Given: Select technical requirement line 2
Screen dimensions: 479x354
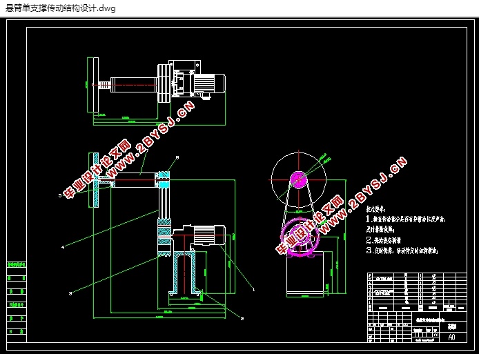Looking at the screenshot, I should pyautogui.click(x=383, y=240).
